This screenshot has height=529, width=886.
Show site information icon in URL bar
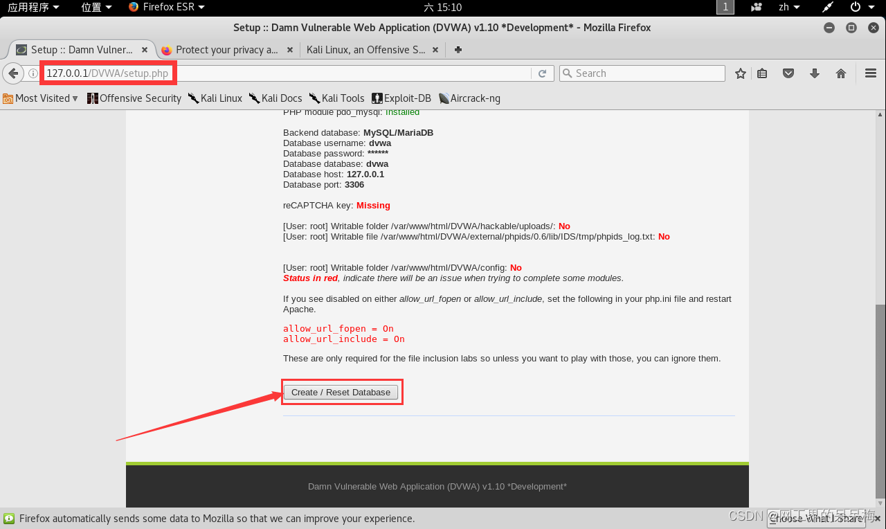point(33,73)
